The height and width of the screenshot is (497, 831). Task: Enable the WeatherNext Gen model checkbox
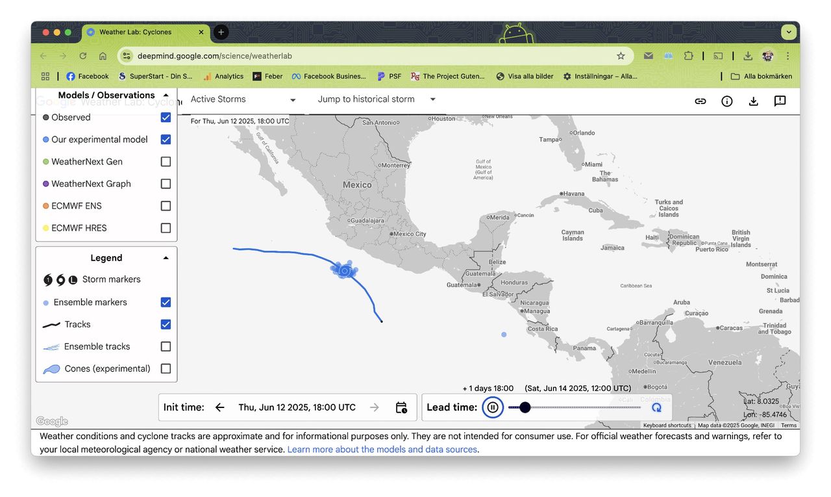[166, 162]
